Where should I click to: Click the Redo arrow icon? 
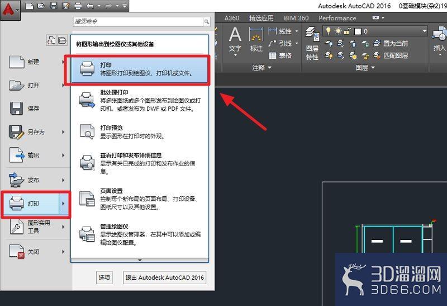pos(108,6)
